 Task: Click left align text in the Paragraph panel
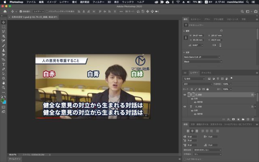point(188,131)
